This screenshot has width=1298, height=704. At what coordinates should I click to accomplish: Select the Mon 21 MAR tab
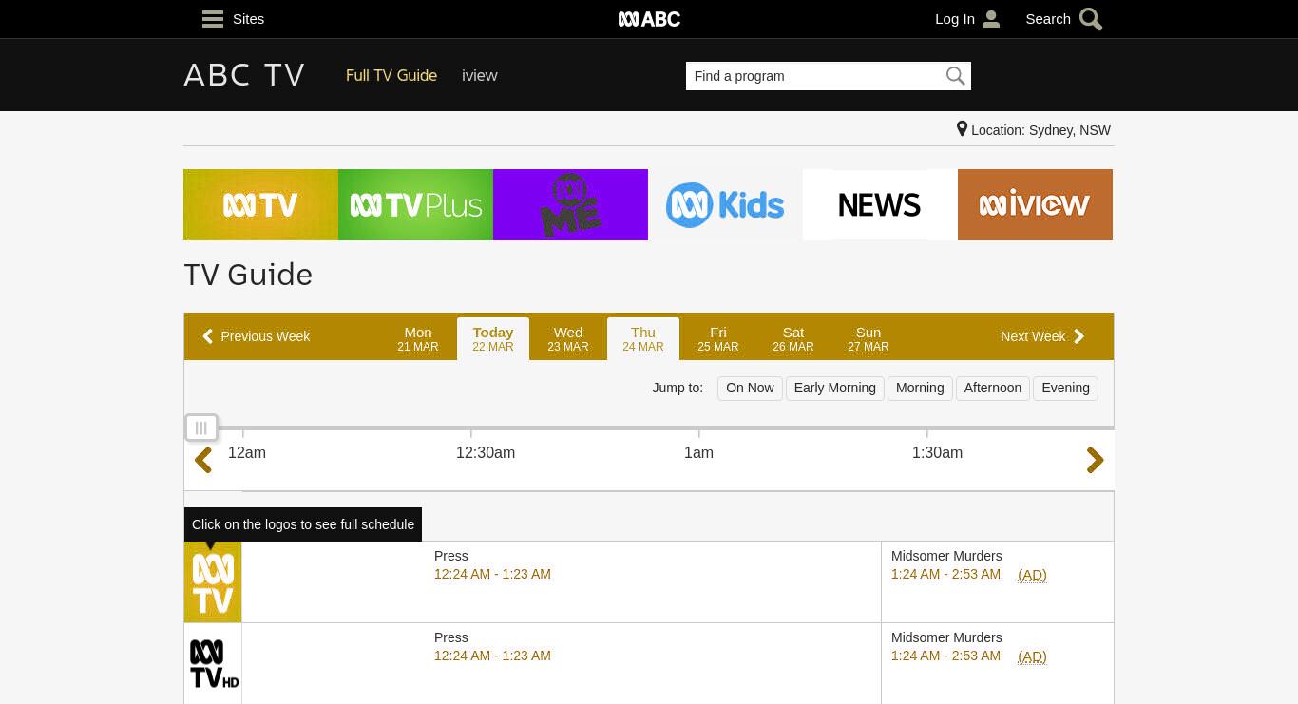418,338
